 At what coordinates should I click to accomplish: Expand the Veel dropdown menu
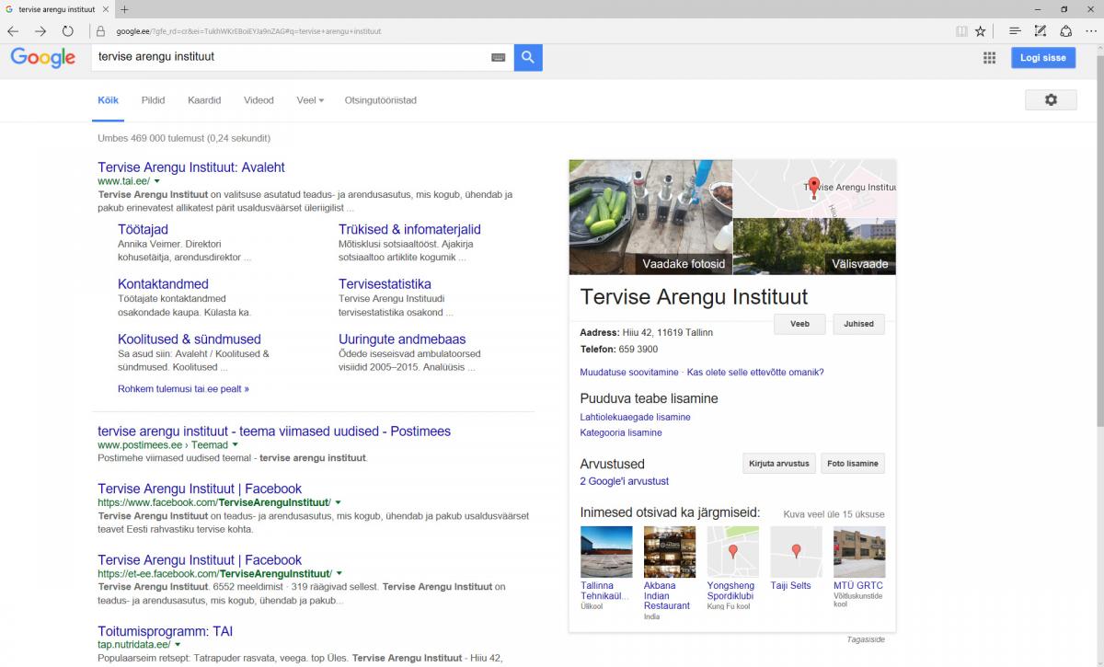(310, 100)
